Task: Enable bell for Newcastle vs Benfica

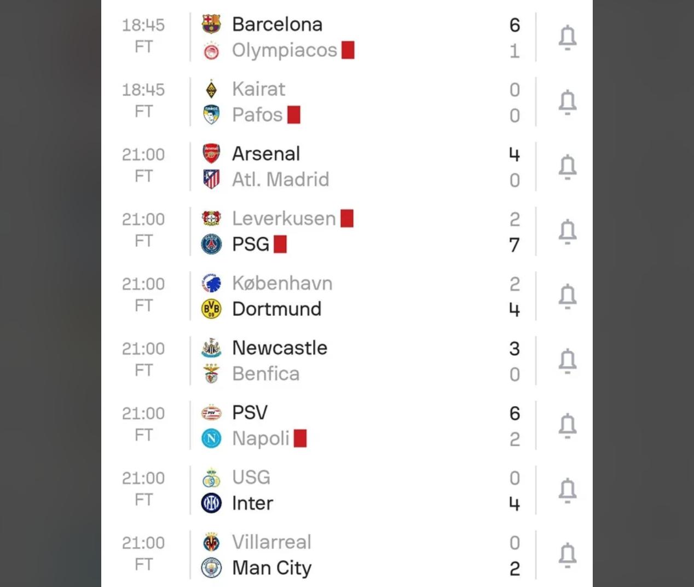Action: coord(567,361)
